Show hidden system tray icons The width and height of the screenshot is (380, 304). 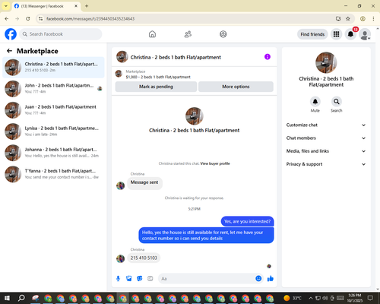click(311, 298)
